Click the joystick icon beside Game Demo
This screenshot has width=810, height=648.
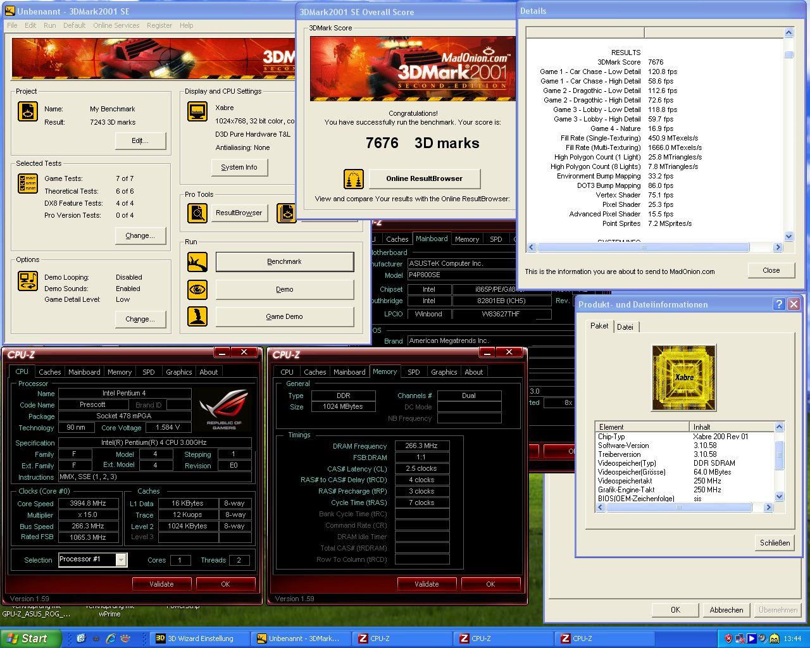(x=197, y=316)
